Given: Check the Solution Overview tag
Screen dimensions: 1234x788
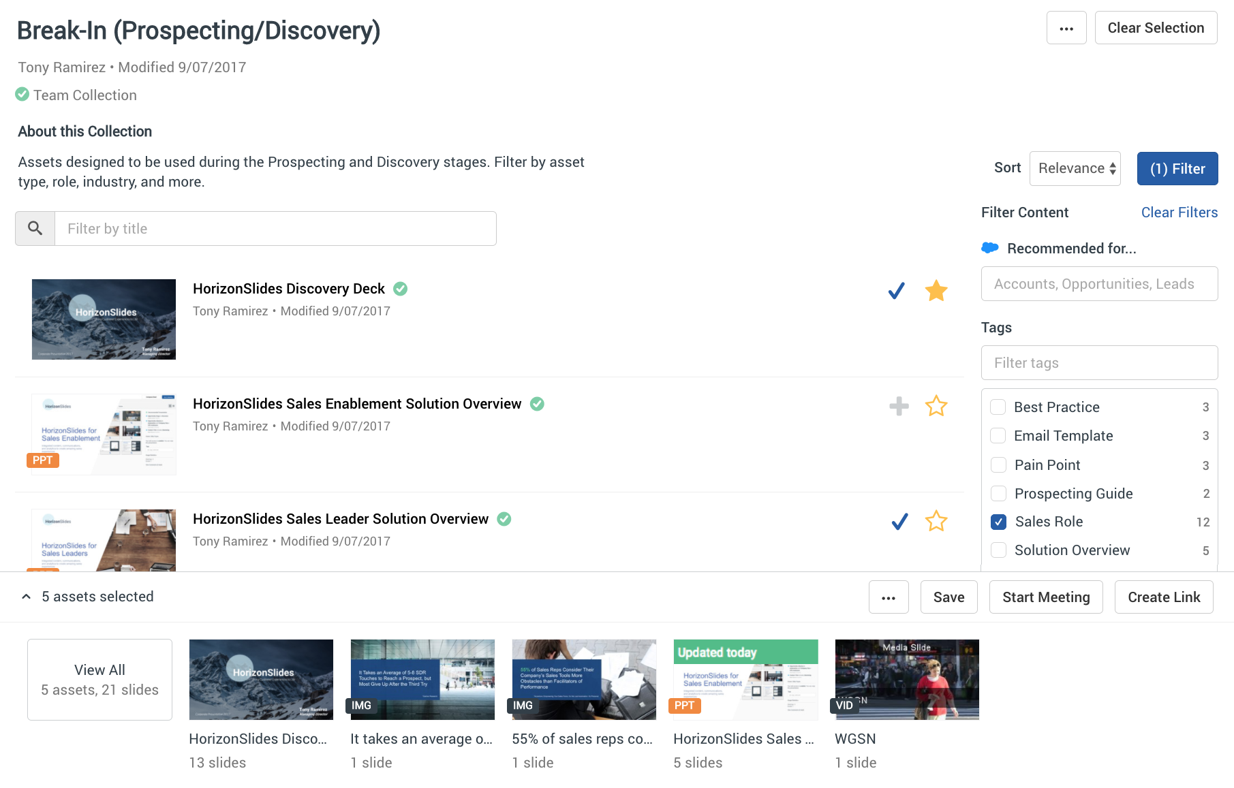Looking at the screenshot, I should click(998, 550).
